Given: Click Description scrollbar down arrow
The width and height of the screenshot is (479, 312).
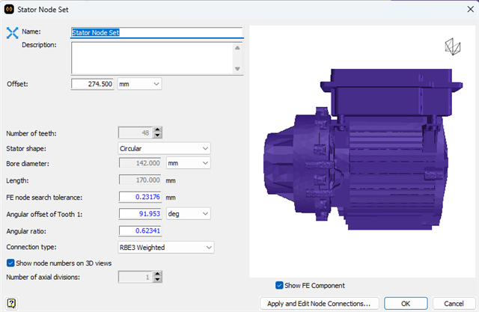Looking at the screenshot, I should (x=237, y=69).
